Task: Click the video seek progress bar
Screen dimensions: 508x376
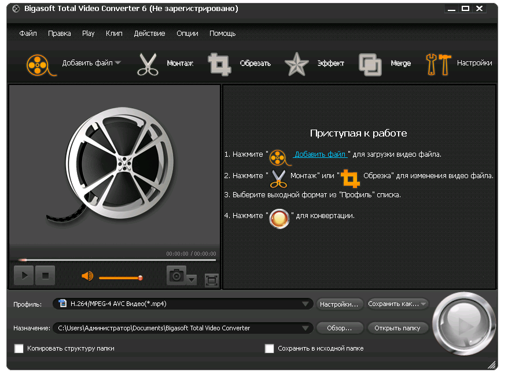Action: [117, 260]
